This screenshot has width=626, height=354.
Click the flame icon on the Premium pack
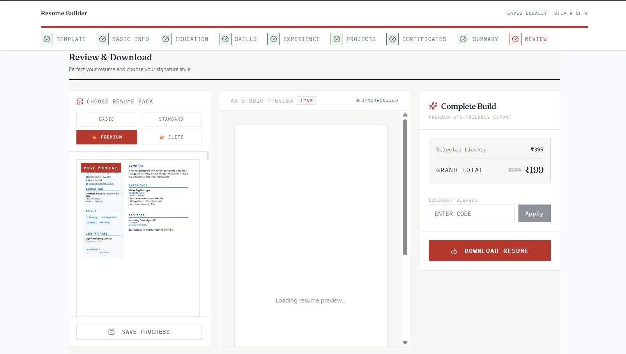[x=94, y=137]
